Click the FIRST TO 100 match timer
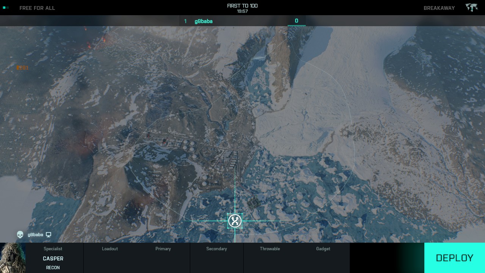The image size is (485, 273). pos(242,8)
